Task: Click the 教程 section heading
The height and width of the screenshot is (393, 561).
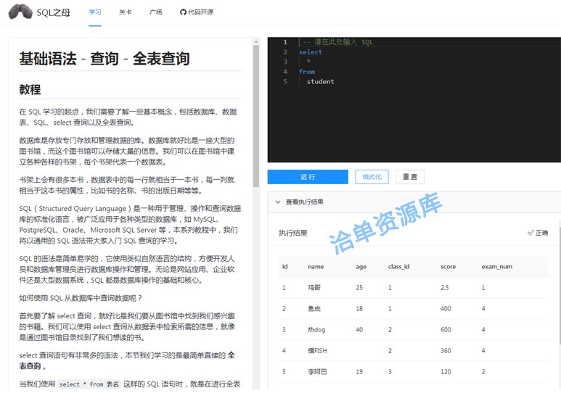Action: (x=30, y=89)
